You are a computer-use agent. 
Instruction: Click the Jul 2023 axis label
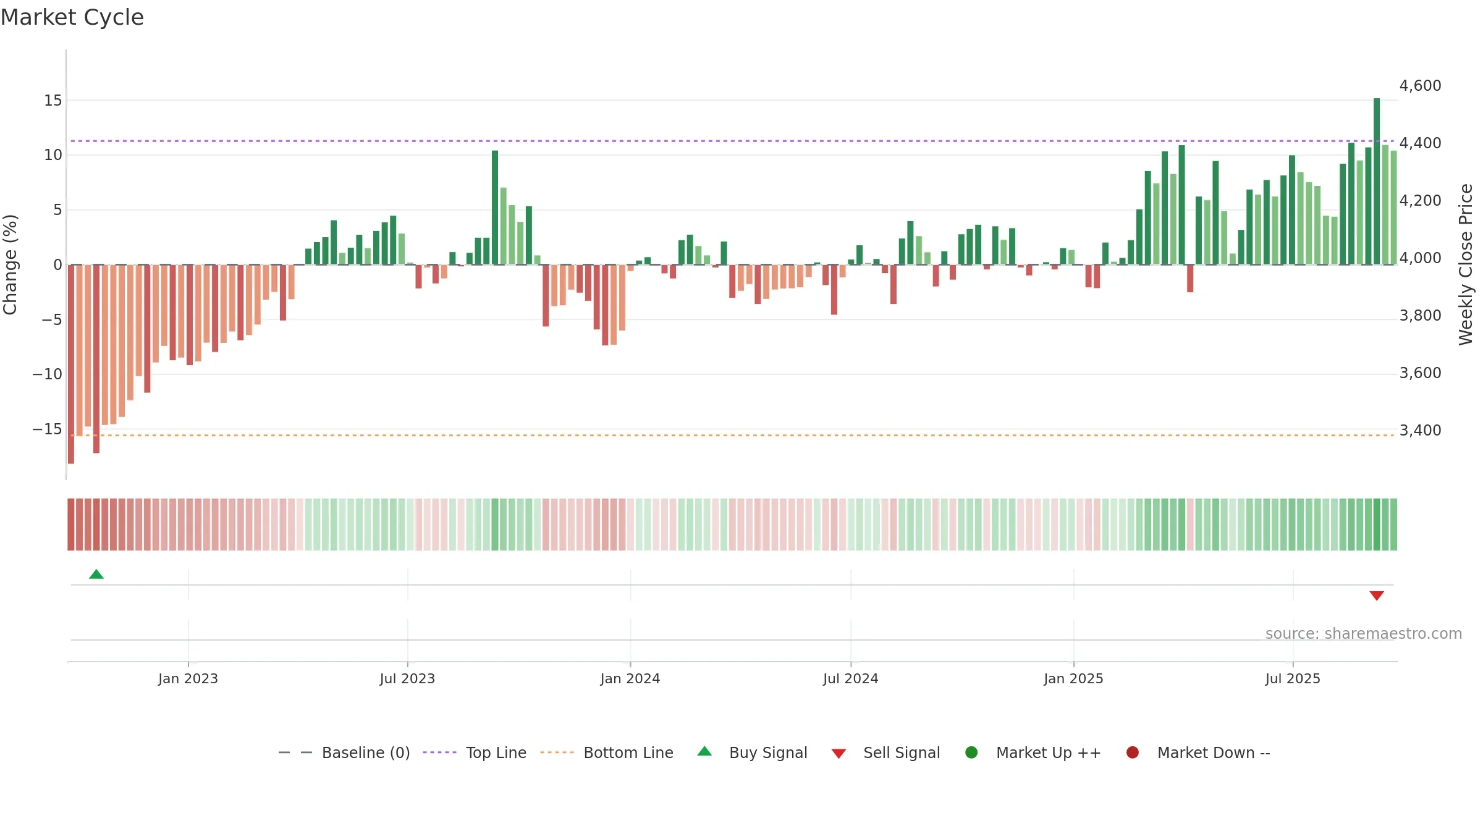407,679
